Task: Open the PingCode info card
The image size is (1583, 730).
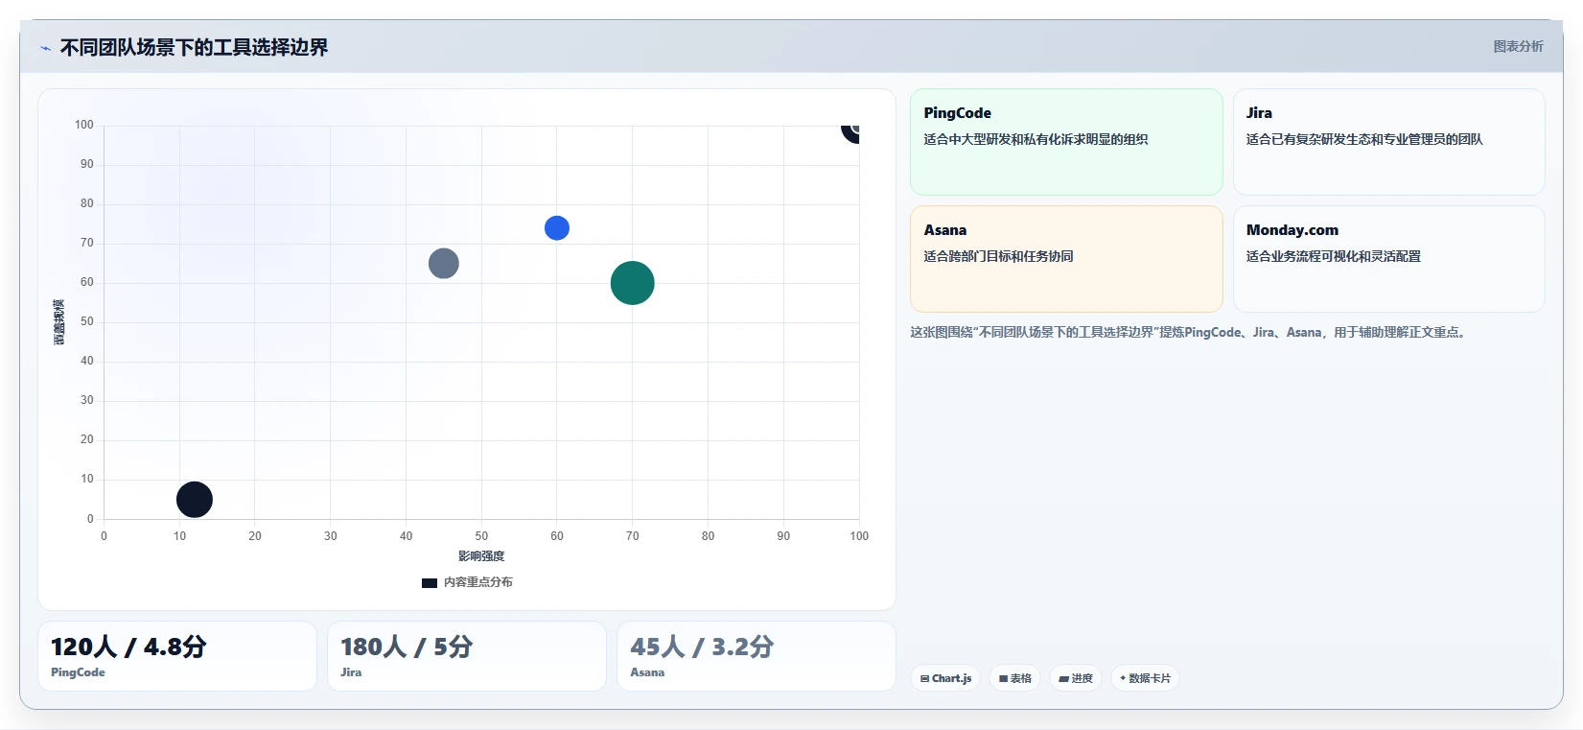Action: coord(1066,142)
